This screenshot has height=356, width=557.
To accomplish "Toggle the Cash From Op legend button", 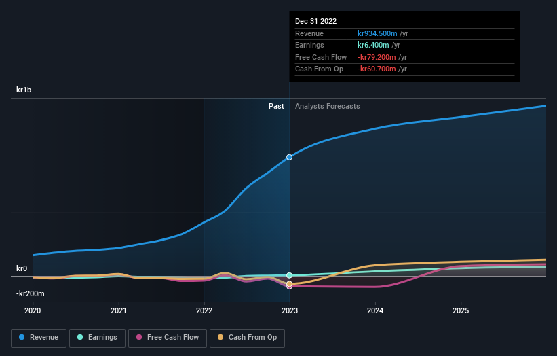I will point(247,338).
